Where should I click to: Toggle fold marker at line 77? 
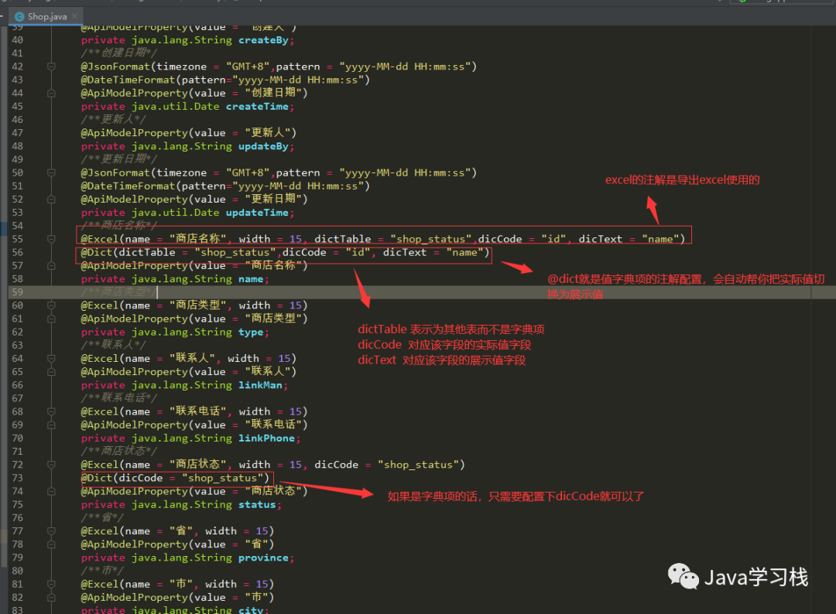tap(51, 531)
